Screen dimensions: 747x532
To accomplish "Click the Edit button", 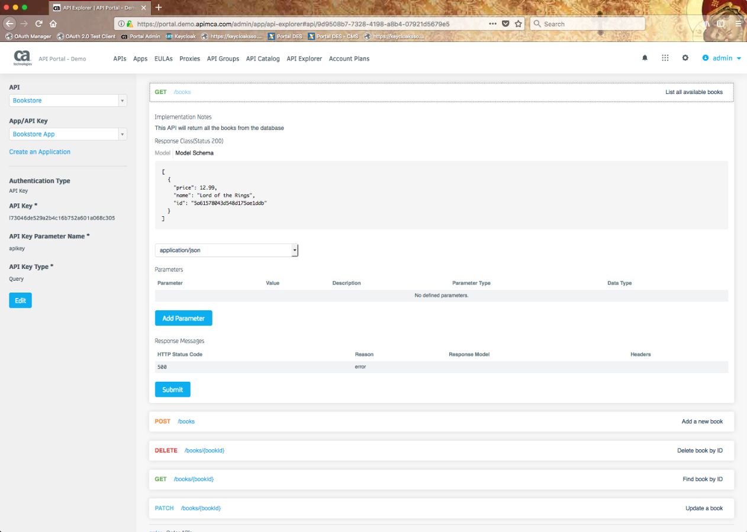I will [20, 300].
